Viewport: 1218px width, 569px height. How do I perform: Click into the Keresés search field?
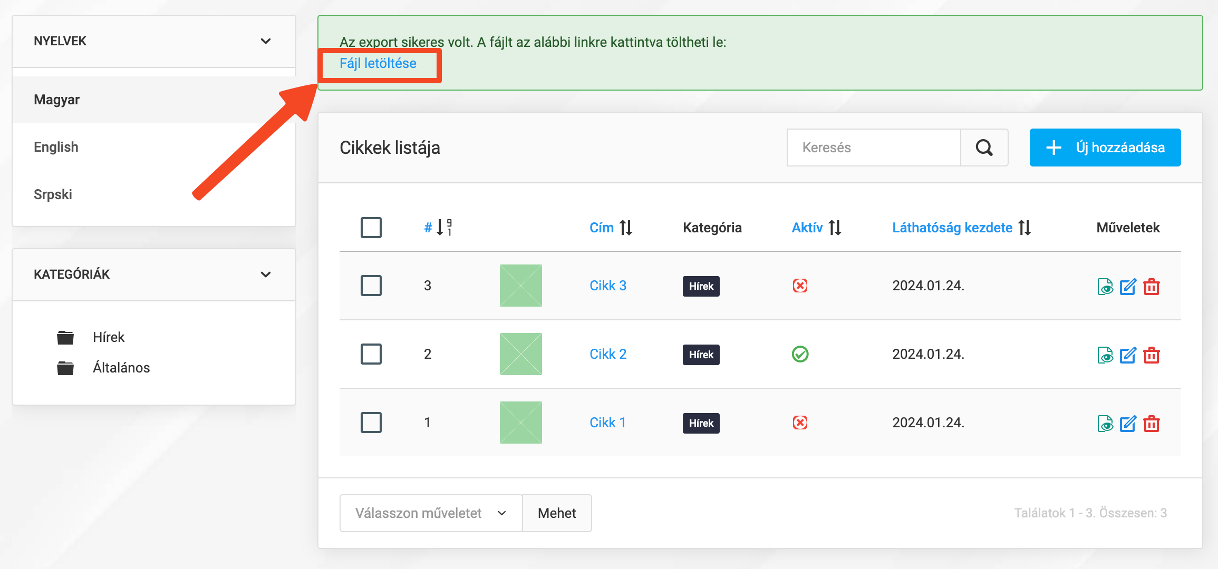pos(874,148)
